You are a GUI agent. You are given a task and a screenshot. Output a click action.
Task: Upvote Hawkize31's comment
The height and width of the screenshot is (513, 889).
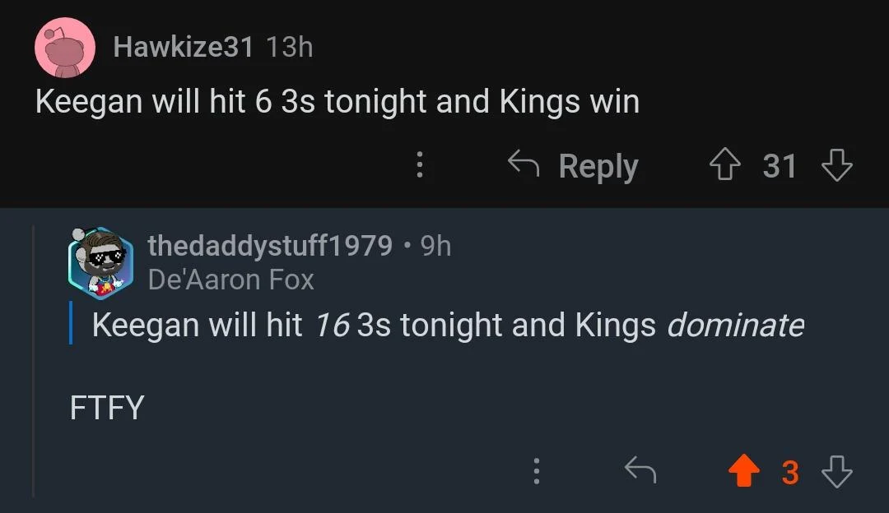pyautogui.click(x=725, y=167)
